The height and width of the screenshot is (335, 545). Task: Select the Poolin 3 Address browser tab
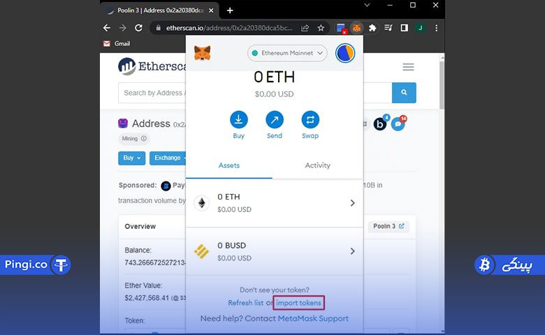(x=160, y=10)
